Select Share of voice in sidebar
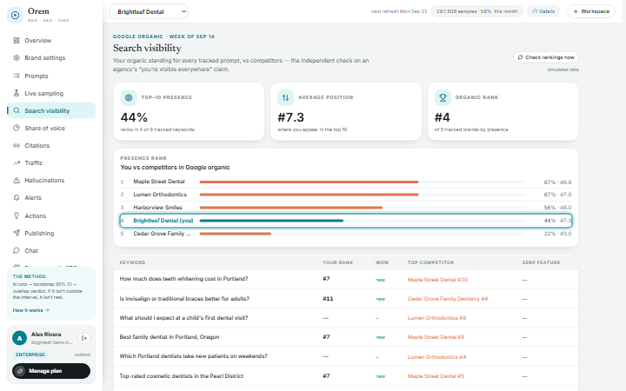 point(51,128)
